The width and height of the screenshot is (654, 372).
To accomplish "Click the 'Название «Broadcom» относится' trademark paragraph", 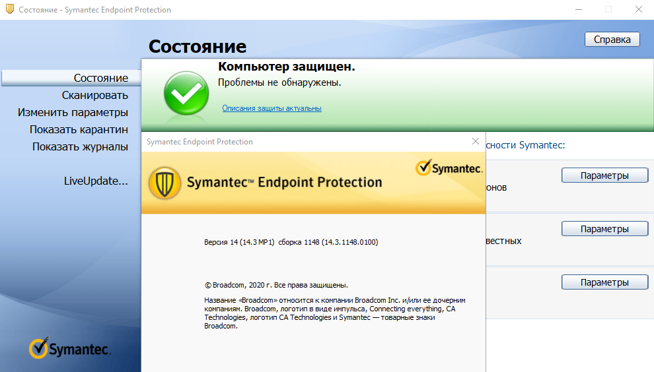I will click(335, 313).
